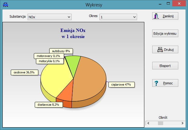Open the Okres period dropdown
Image resolution: width=188 pixels, height=130 pixels.
click(x=118, y=17)
